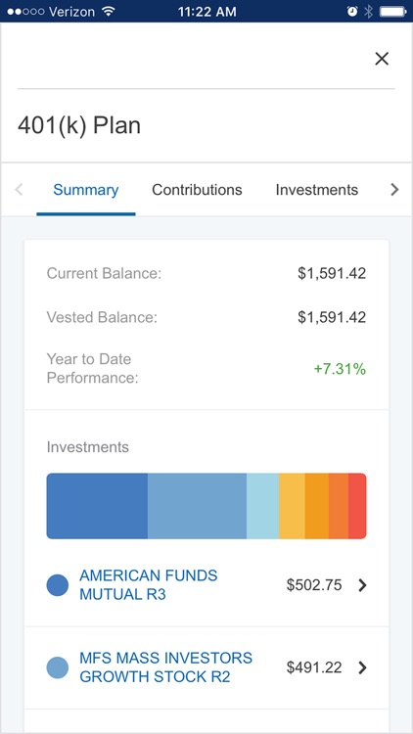Expand the chevron next to $491.22

tap(362, 667)
